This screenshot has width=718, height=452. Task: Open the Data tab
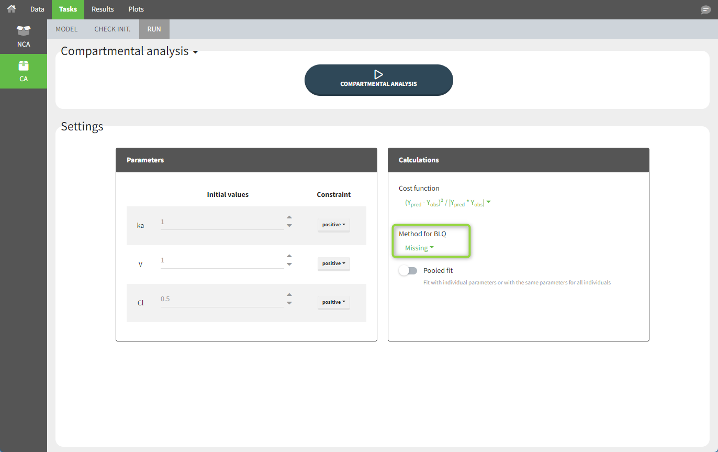[x=37, y=9]
